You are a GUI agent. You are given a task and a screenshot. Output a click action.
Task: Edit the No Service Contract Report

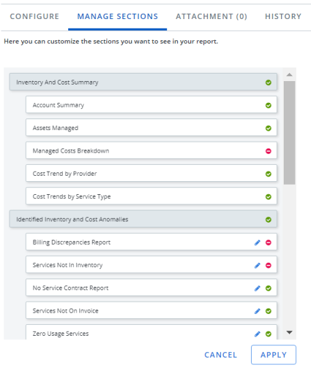tap(257, 288)
